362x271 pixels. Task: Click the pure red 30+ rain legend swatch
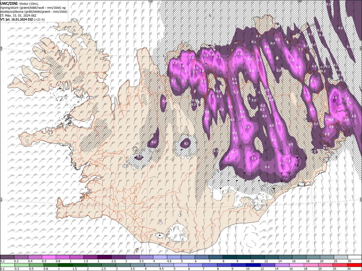coord(354,265)
